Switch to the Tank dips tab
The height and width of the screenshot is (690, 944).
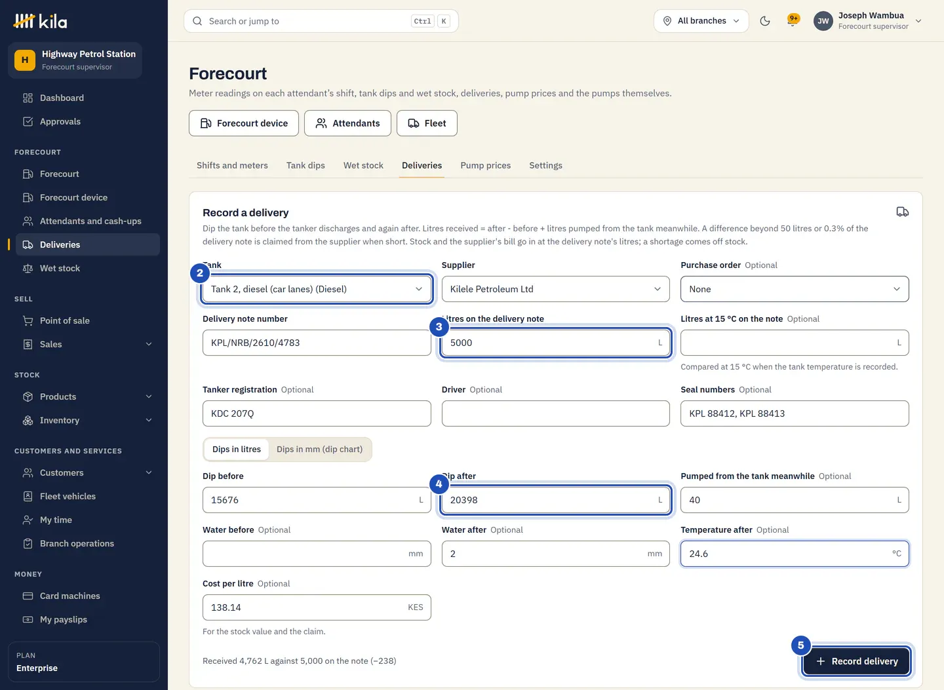point(305,165)
